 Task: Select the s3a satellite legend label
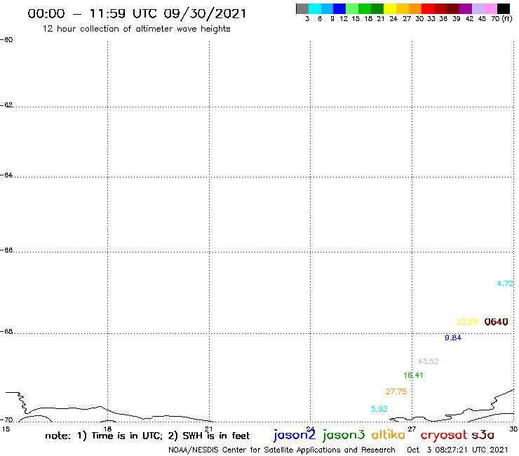[483, 435]
